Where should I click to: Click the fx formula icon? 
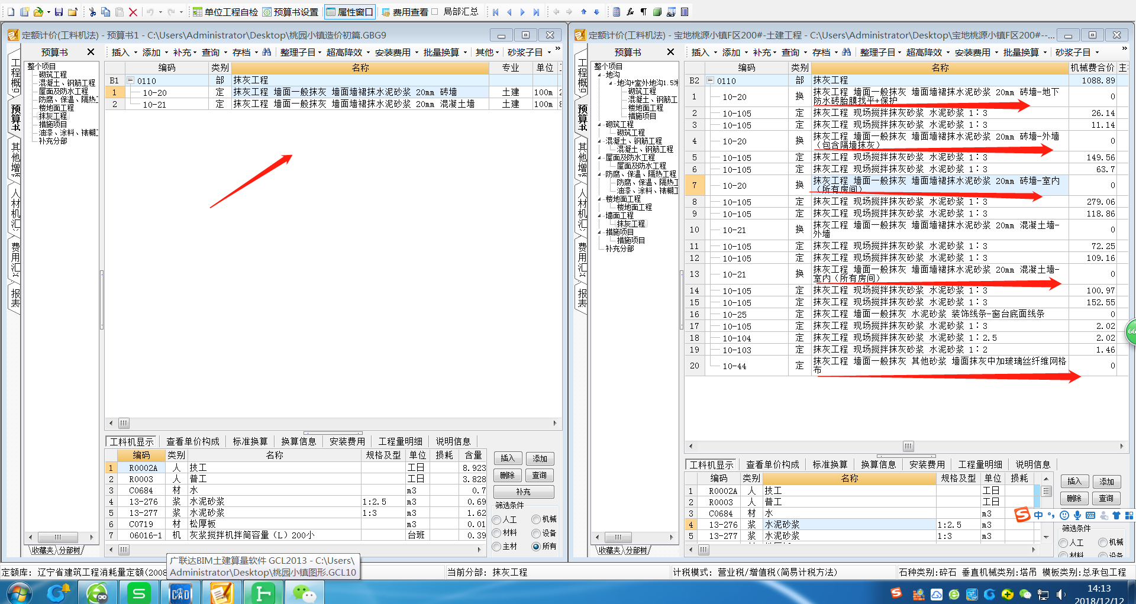[630, 12]
